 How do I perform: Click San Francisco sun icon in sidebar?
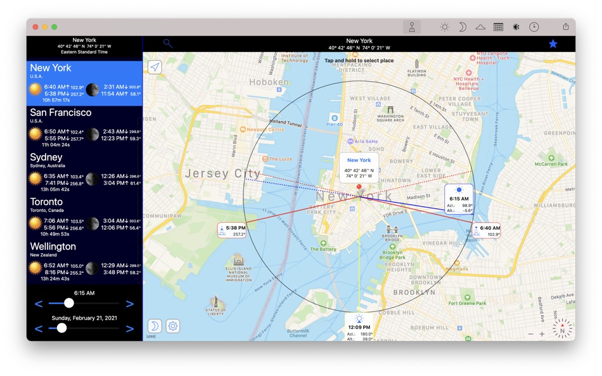tap(35, 134)
